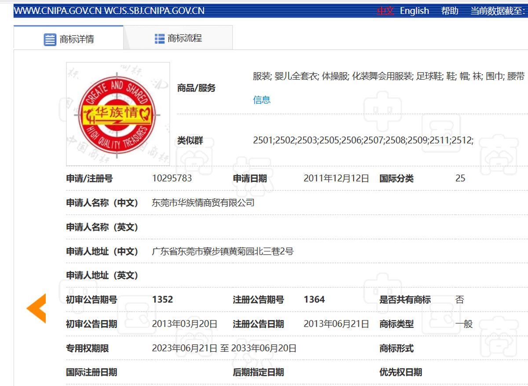
Task: Click the 专用权期限 date range value
Action: [x=224, y=348]
